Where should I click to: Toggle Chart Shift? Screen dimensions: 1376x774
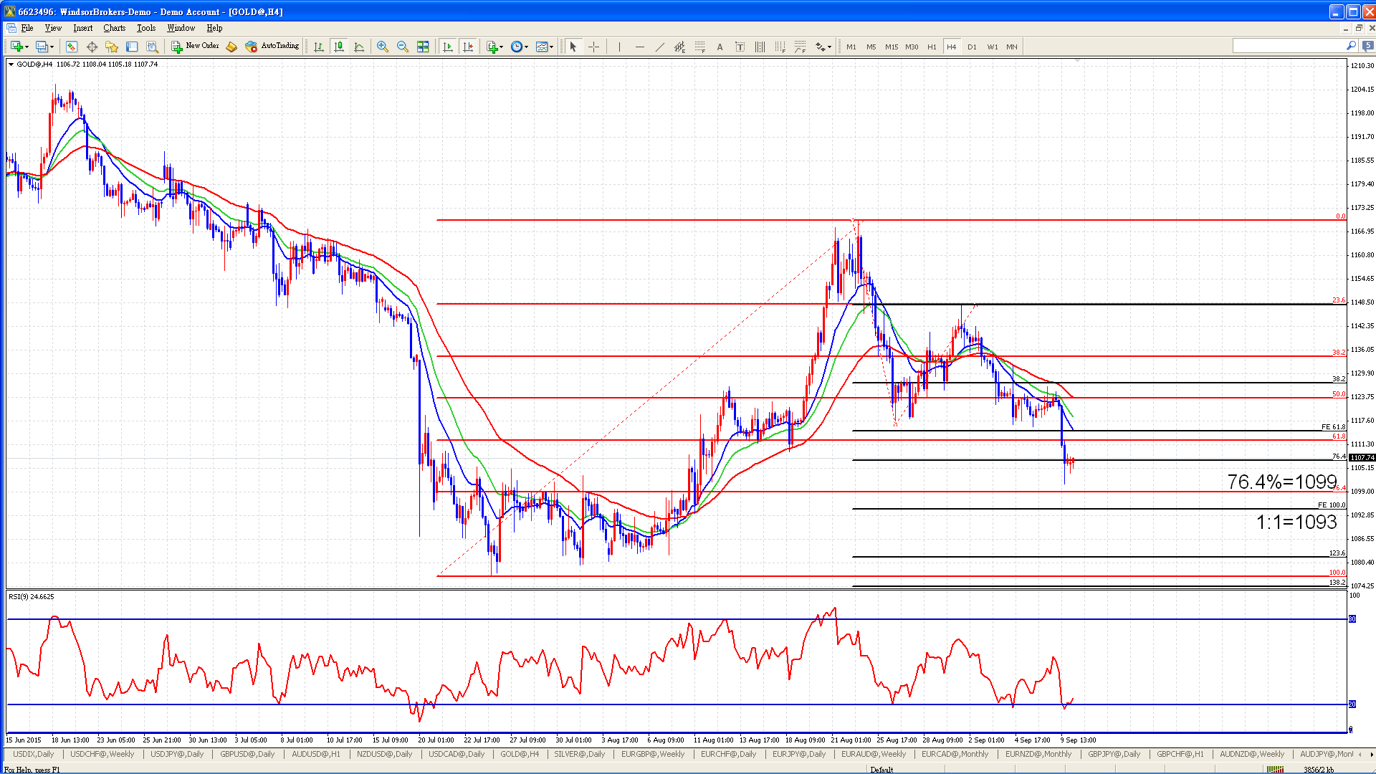(468, 47)
